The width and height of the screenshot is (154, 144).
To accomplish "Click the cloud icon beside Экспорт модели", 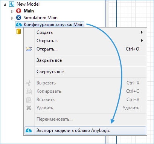I will [29, 130].
